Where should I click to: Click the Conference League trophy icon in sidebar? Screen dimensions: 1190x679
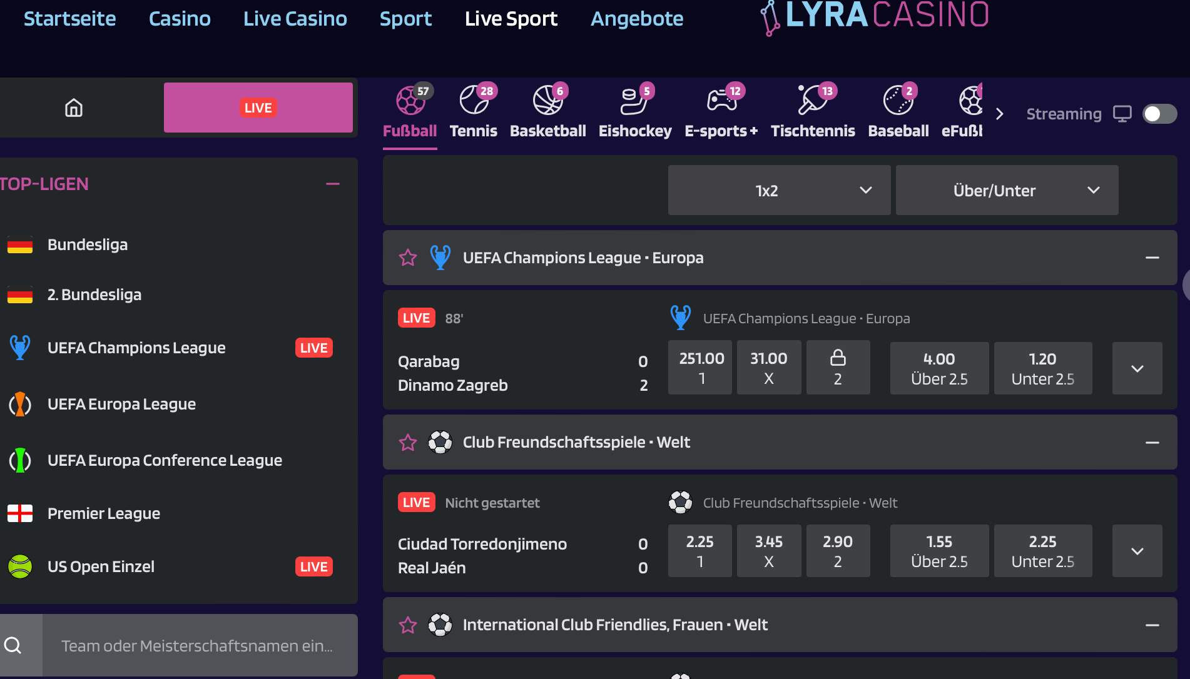pos(20,460)
